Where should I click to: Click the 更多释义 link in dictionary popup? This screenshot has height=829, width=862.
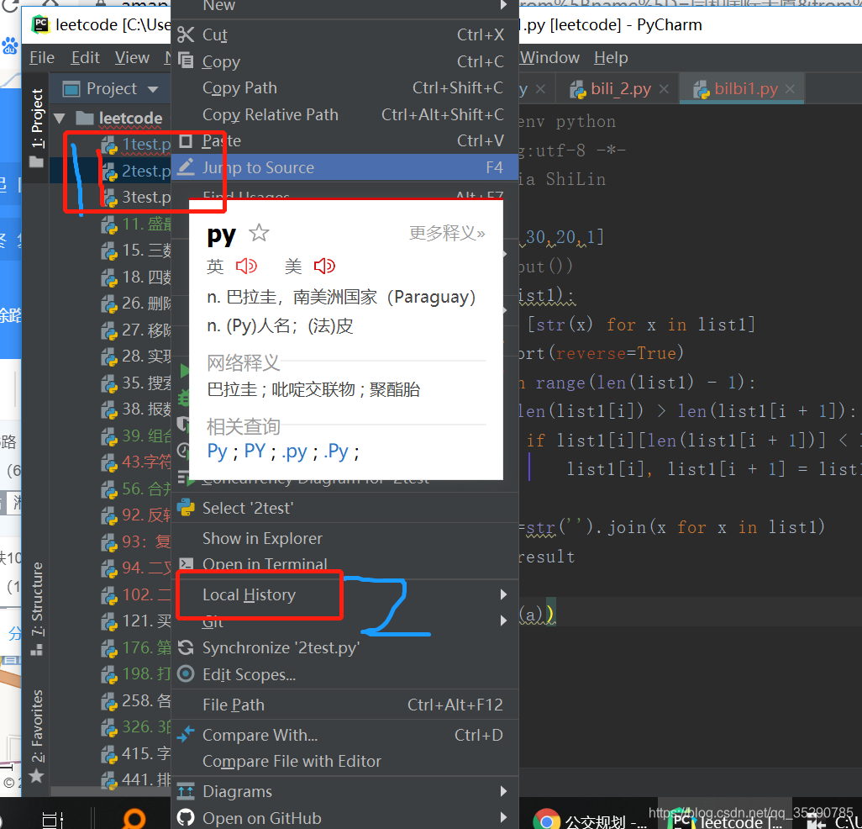[x=447, y=233]
